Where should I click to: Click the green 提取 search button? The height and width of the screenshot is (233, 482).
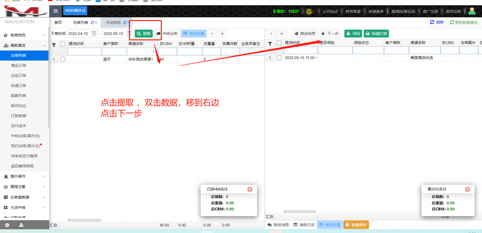(x=144, y=34)
